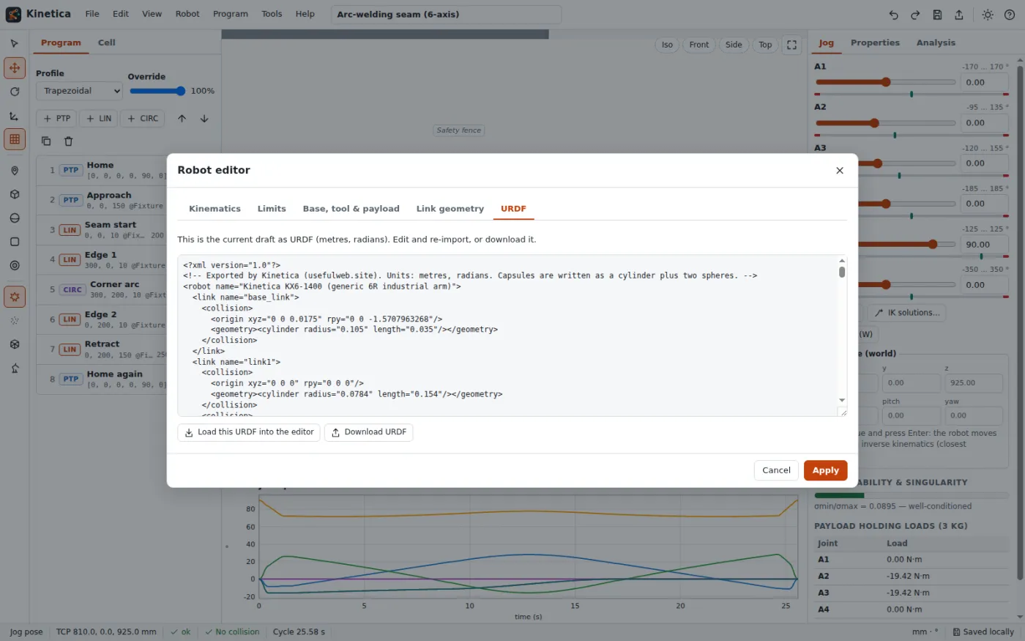The height and width of the screenshot is (641, 1025).
Task: Open the Tools menu
Action: click(x=272, y=14)
